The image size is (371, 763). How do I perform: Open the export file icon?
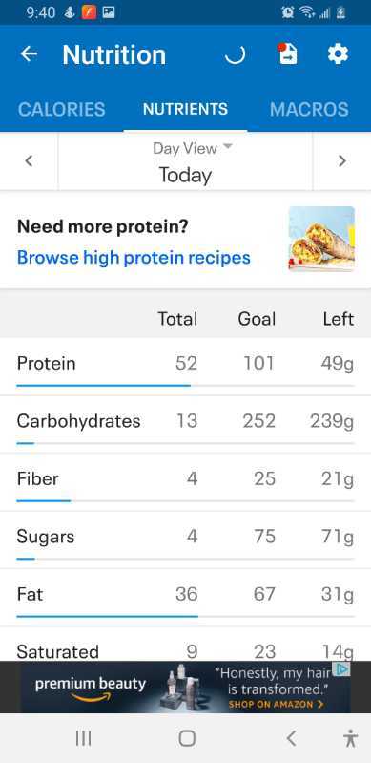coord(288,53)
